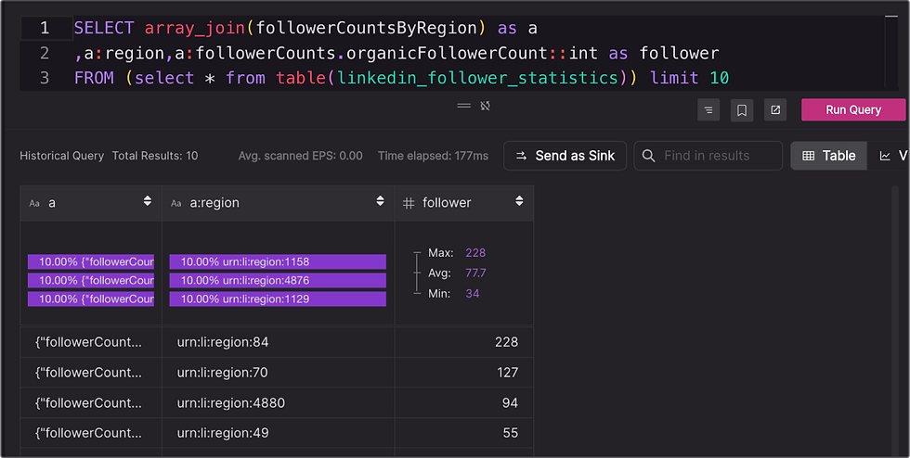Viewport: 910px width, 458px height.
Task: Click the Historical Query label
Action: 61,156
